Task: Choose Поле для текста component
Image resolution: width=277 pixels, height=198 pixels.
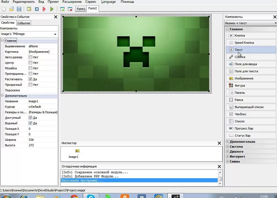Action: (x=251, y=71)
